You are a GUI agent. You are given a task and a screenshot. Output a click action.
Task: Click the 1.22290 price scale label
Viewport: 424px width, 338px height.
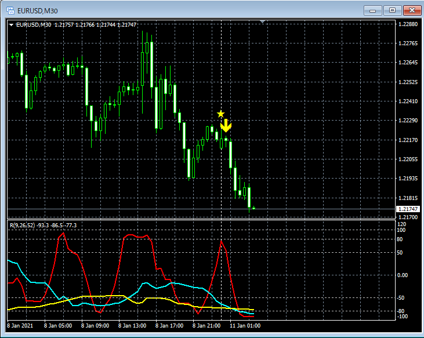(408, 121)
